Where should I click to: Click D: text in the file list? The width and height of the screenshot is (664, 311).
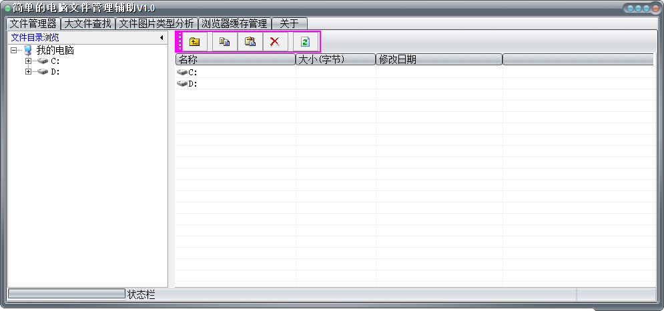point(193,84)
